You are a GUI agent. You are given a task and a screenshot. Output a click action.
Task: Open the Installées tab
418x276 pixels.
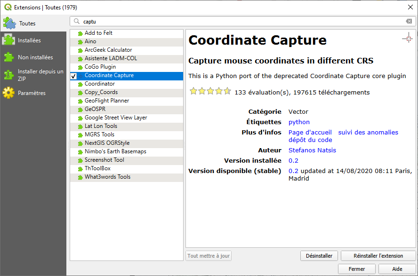(29, 40)
